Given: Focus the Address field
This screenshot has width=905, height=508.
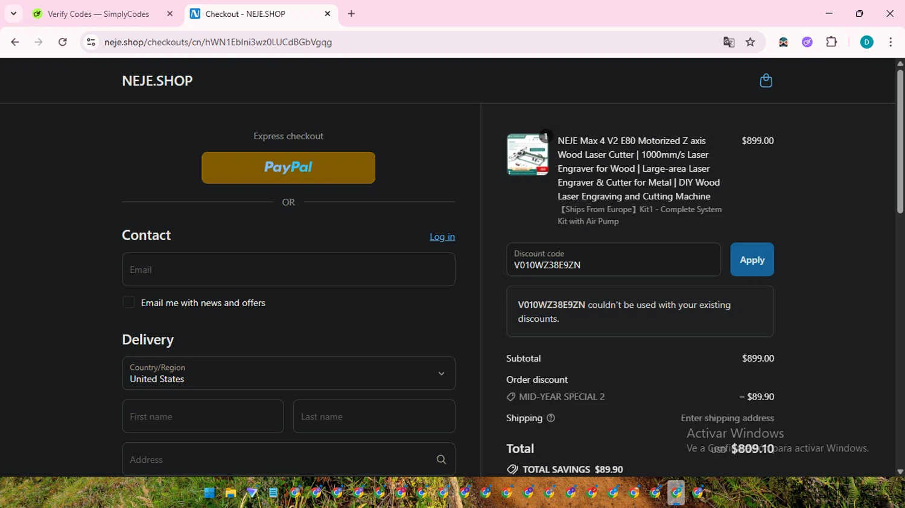Looking at the screenshot, I should [x=288, y=459].
